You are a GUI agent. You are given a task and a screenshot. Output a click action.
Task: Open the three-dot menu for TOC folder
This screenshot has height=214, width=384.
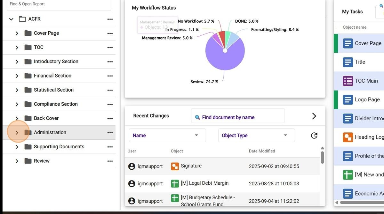click(x=110, y=48)
